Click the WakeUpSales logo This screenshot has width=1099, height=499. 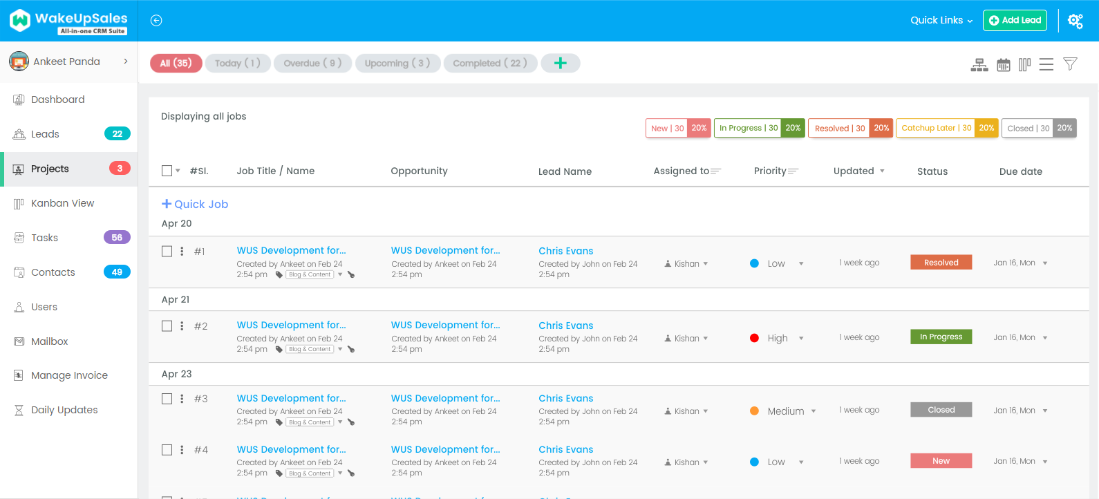pos(68,21)
